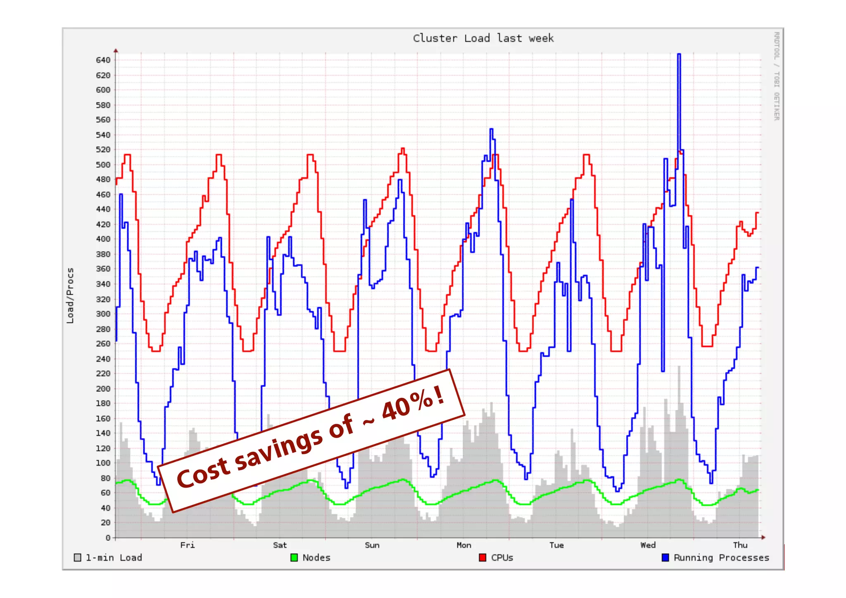The image size is (846, 598).
Task: Click the gray 1-min Load legend swatch
Action: pos(77,557)
